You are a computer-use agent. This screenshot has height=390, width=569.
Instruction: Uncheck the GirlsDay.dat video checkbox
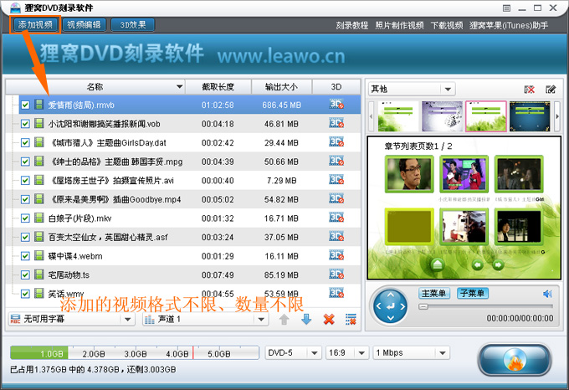coord(25,142)
